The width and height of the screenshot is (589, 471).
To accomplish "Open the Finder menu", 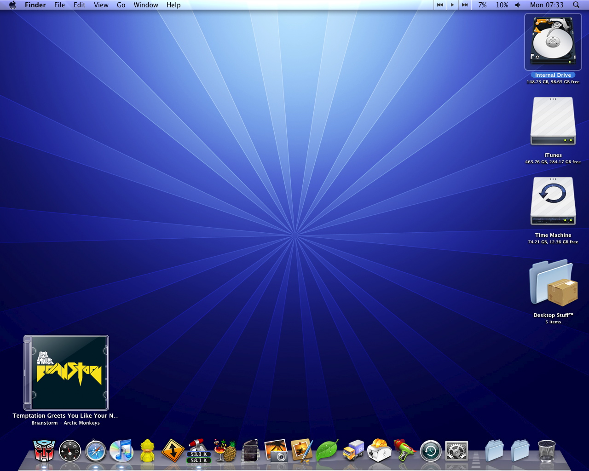I will click(35, 5).
